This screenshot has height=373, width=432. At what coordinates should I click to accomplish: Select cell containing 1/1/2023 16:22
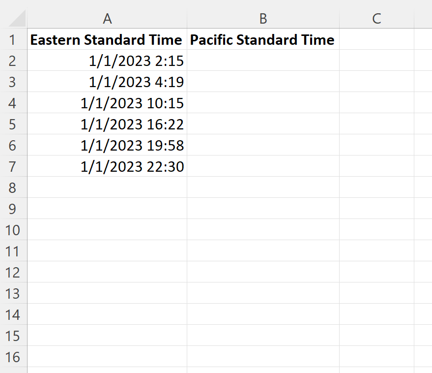coord(107,124)
